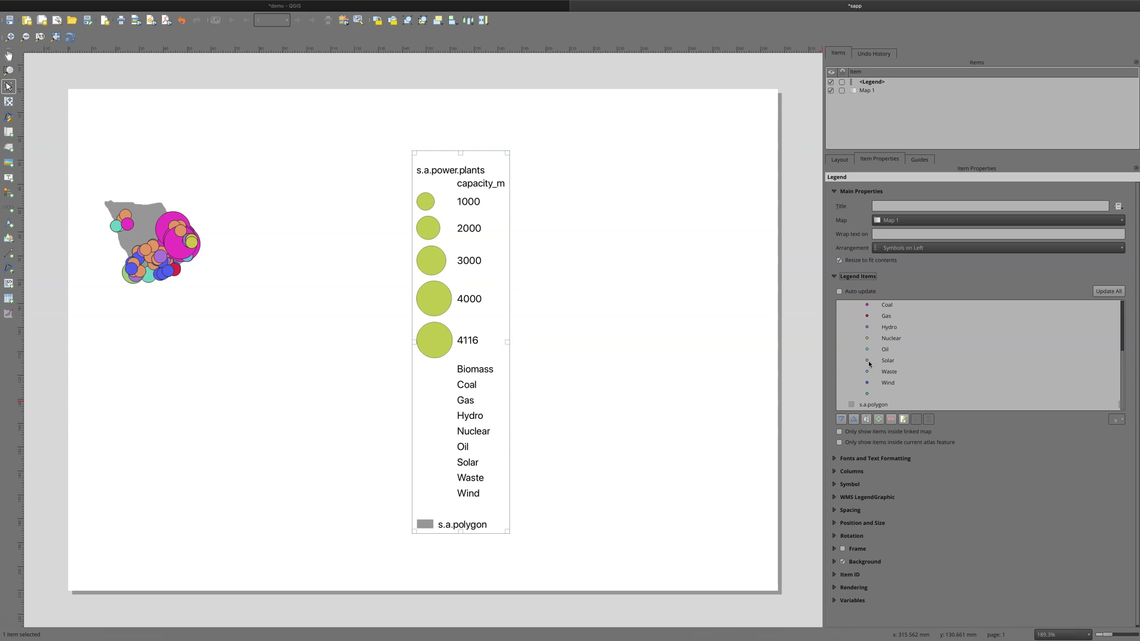Click the legend Title input field
The height and width of the screenshot is (641, 1140).
[x=990, y=206]
